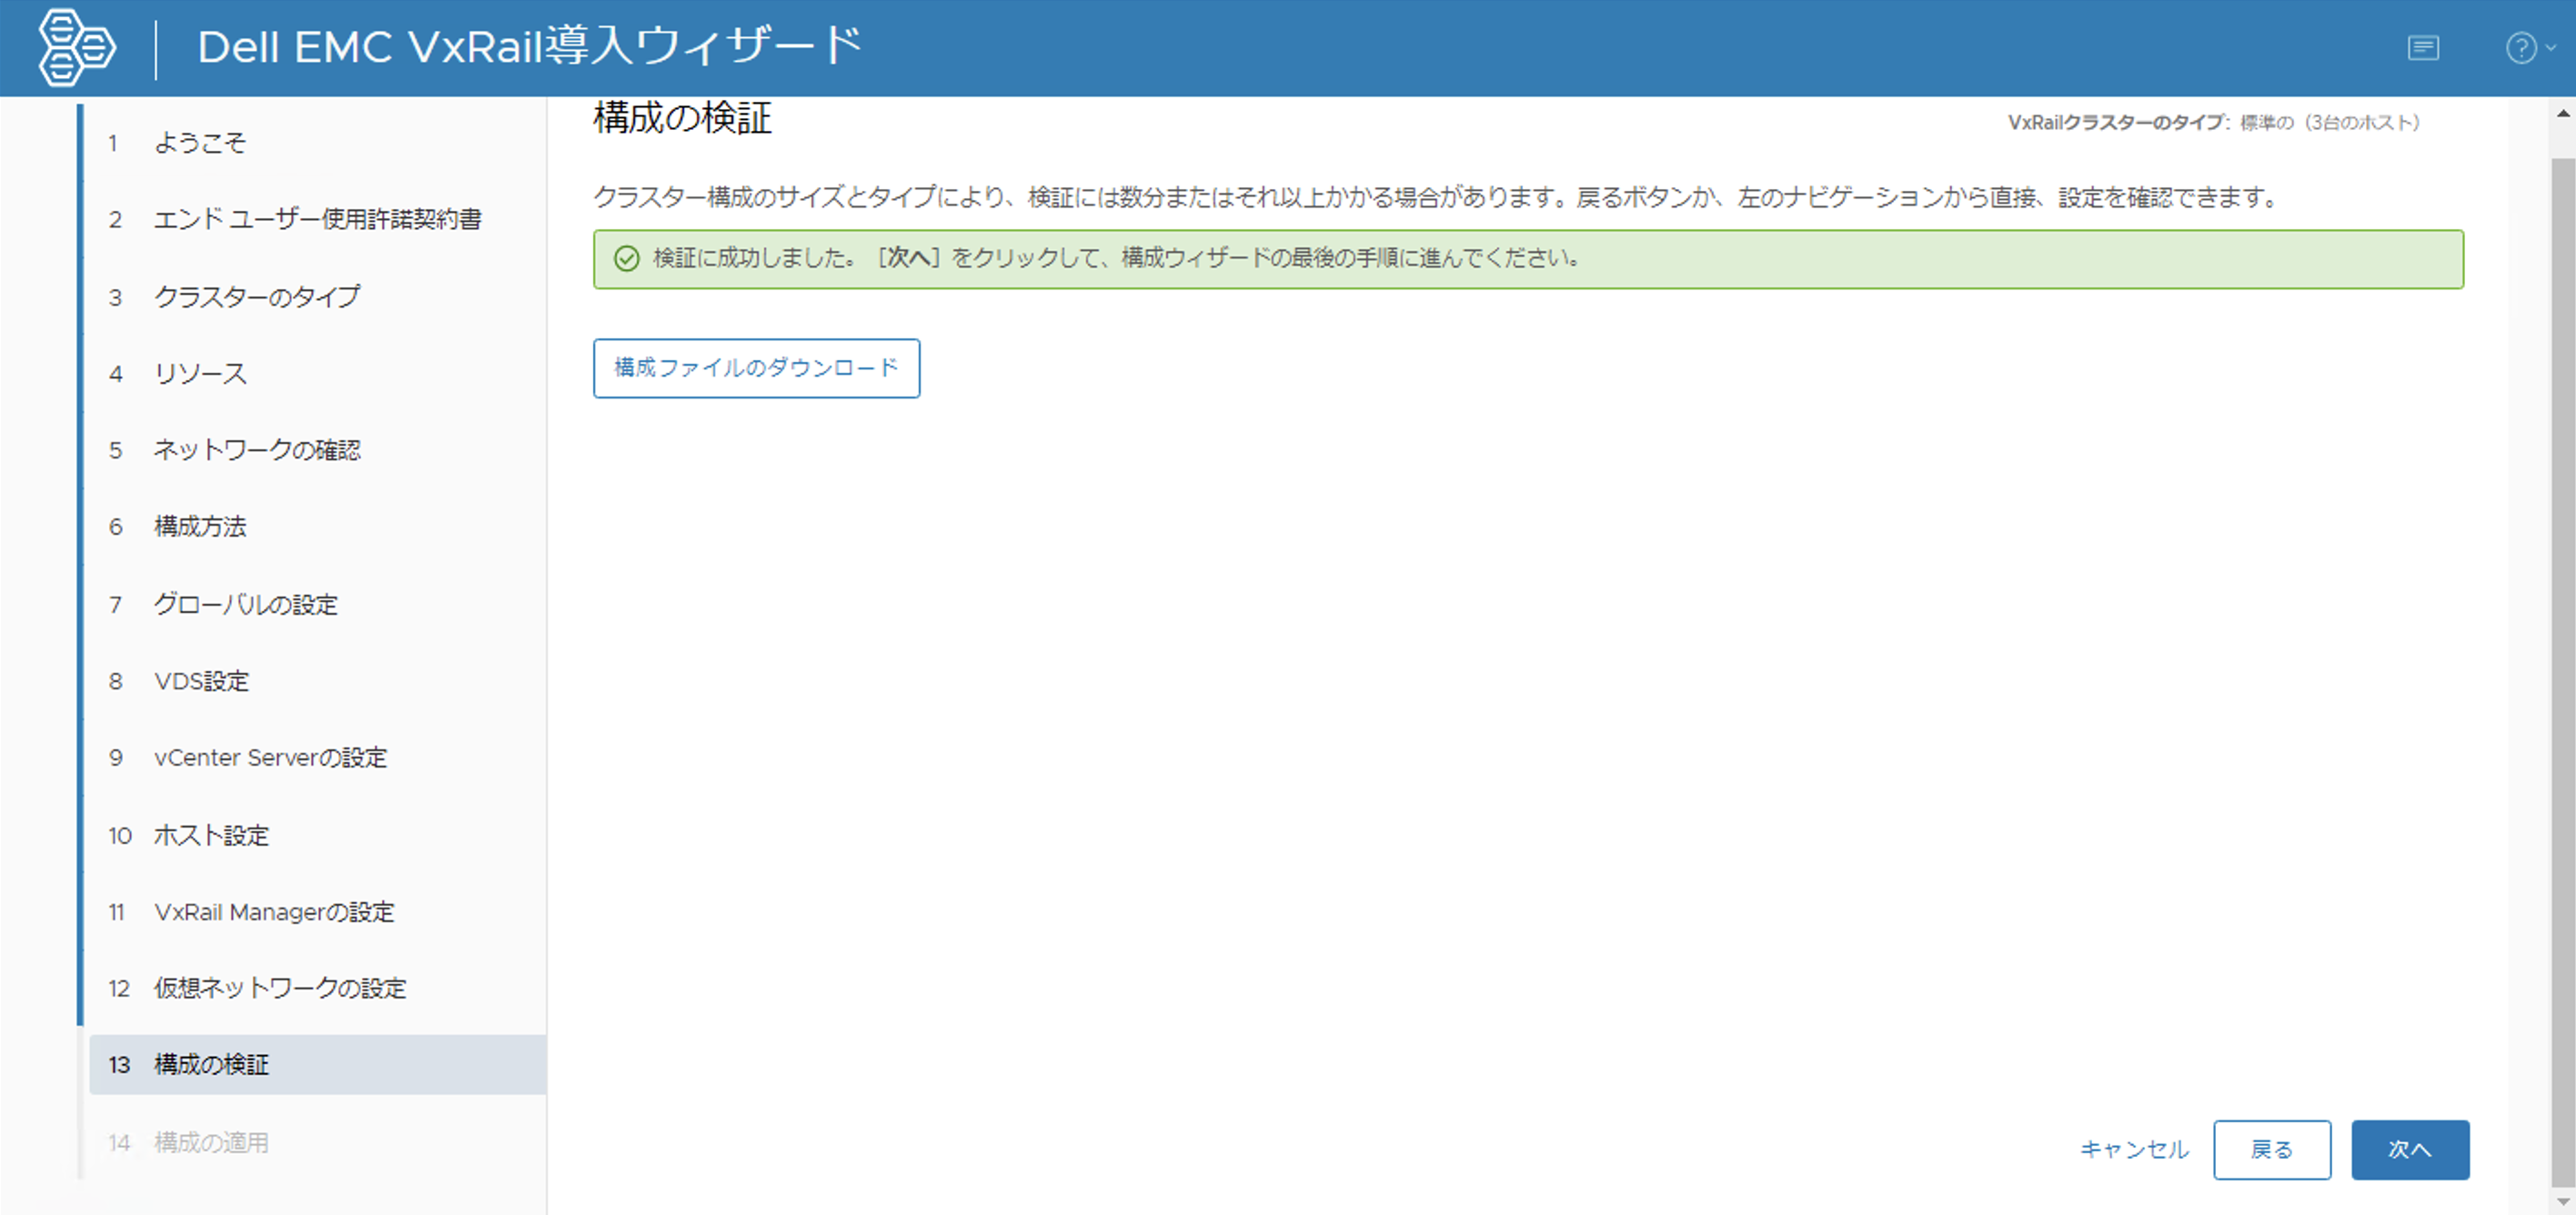Open step 7 グローバルの設定
2576x1215 pixels.
[x=245, y=604]
